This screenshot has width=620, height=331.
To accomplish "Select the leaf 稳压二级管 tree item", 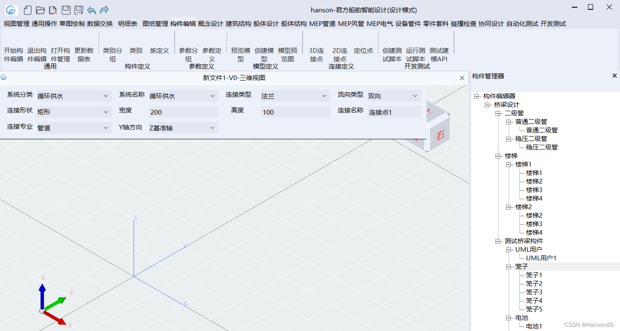I will 542,147.
